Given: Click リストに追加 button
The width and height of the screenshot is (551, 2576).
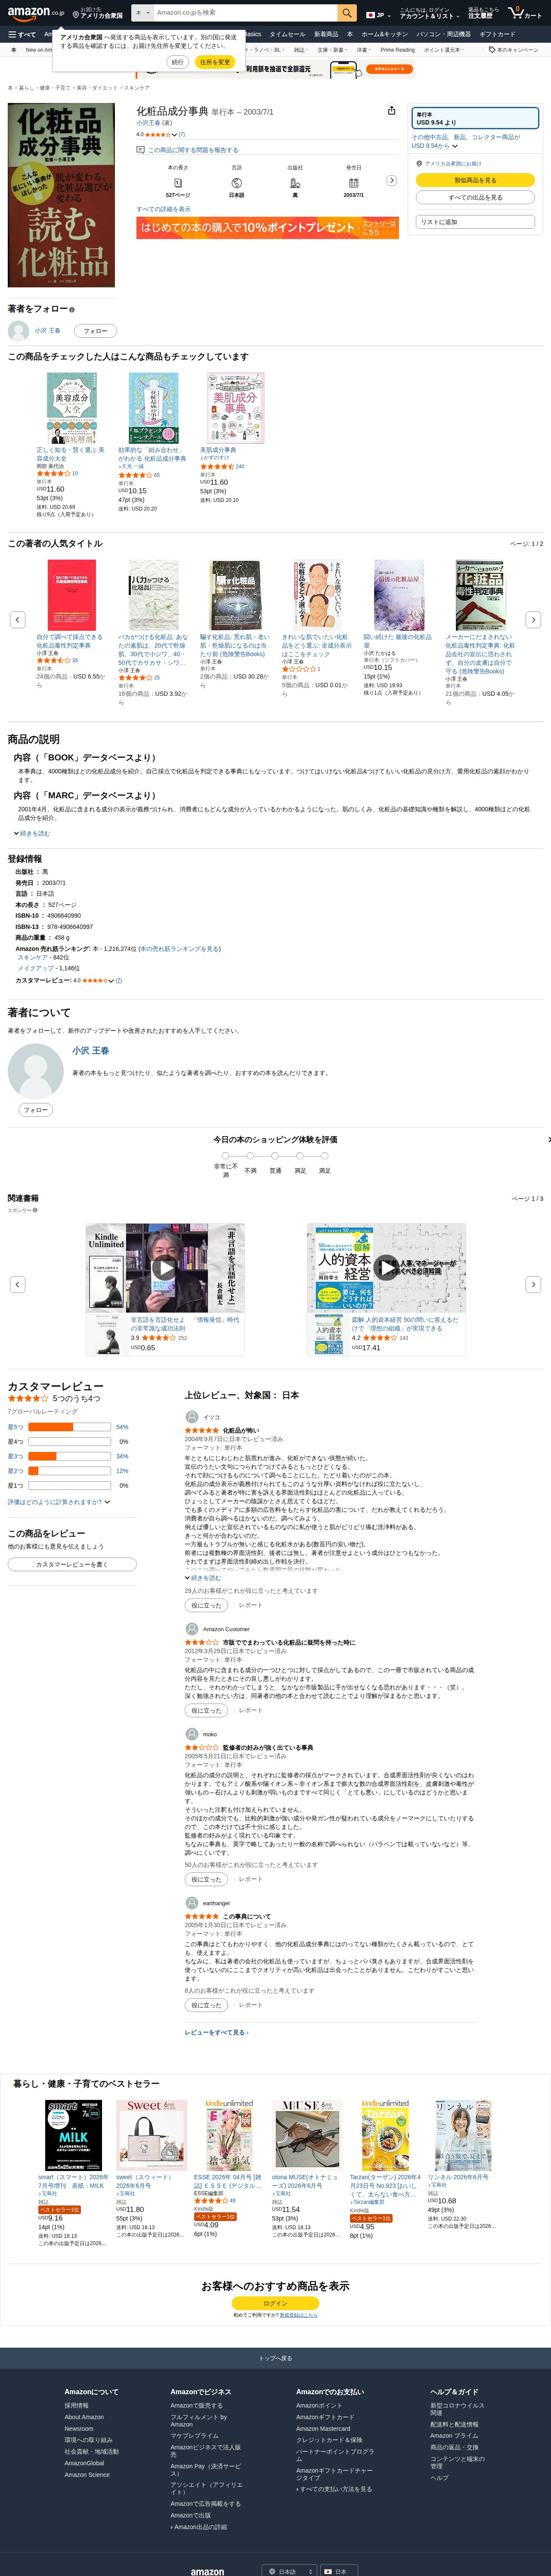Looking at the screenshot, I should click(475, 222).
